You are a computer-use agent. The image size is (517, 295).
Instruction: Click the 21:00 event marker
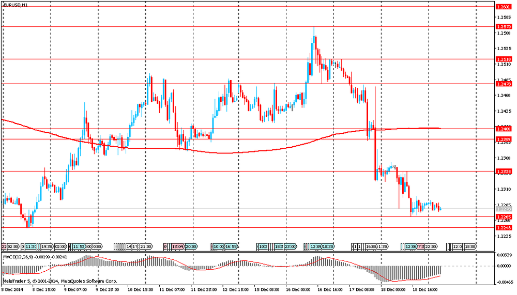pyautogui.click(x=146, y=246)
